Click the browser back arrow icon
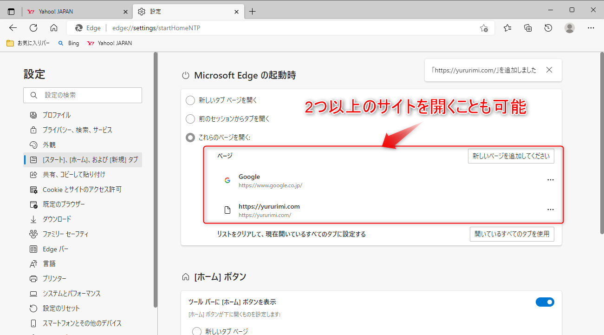 pos(13,28)
